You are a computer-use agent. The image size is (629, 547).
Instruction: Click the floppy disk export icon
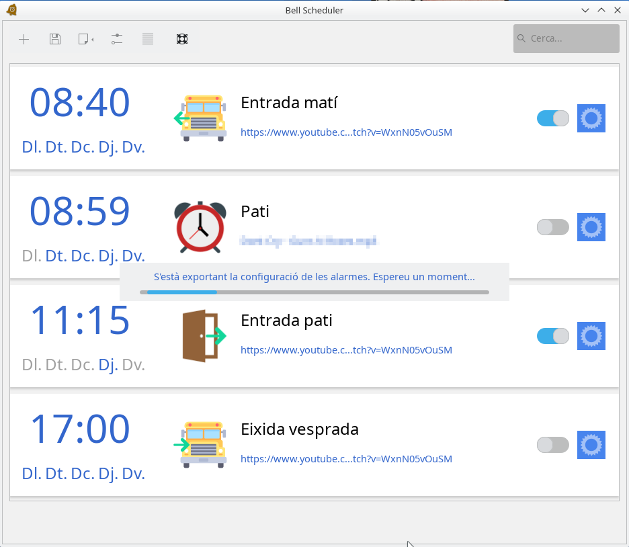pos(55,39)
